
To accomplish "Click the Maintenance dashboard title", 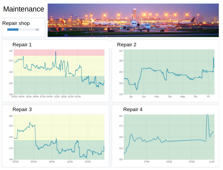I will pos(24,9).
